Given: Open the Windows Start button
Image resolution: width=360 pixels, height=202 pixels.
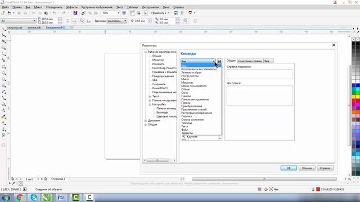Looking at the screenshot, I should tap(6, 197).
